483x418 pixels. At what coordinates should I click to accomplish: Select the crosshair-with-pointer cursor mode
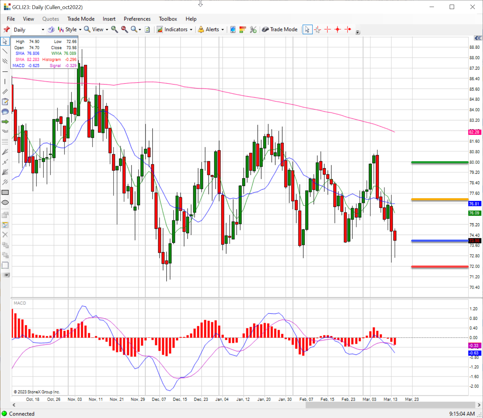pyautogui.click(x=318, y=29)
